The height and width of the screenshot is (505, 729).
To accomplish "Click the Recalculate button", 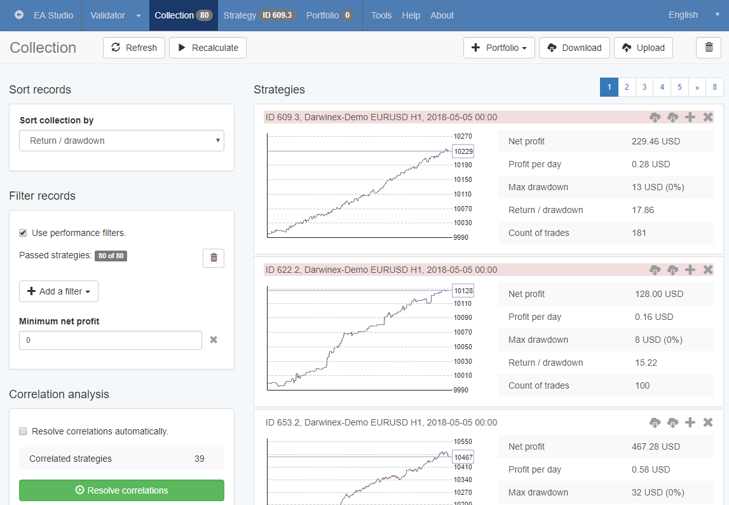I will click(208, 48).
